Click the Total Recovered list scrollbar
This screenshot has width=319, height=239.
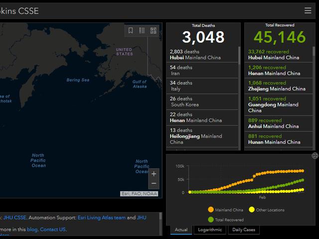[x=313, y=75]
